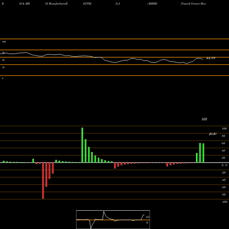Image resolution: width=229 pixels, height=229 pixels.
Task: Click the longest red MR histogram bar
Action: (43, 180)
